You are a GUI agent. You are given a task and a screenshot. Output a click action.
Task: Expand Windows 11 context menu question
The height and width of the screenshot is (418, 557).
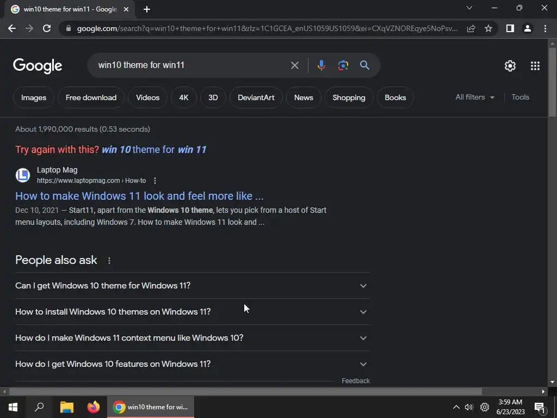tap(192, 337)
